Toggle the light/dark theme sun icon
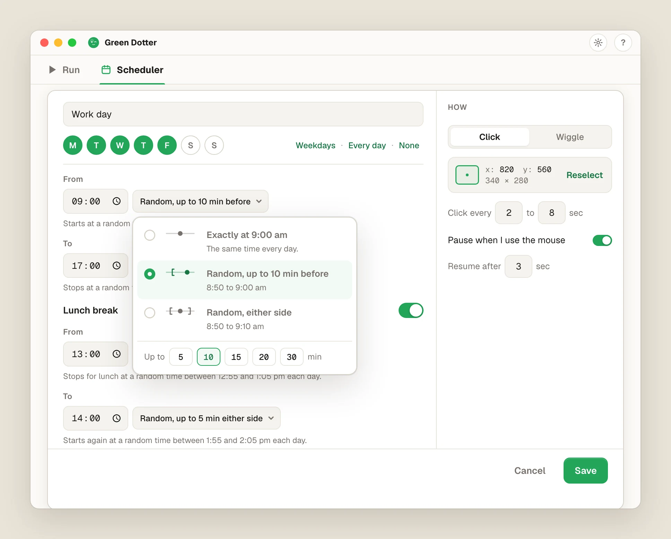 coord(598,43)
